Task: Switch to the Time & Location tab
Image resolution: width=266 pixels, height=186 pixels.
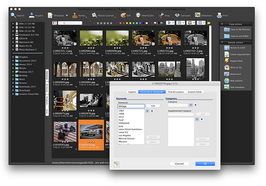Action: pyautogui.click(x=175, y=92)
